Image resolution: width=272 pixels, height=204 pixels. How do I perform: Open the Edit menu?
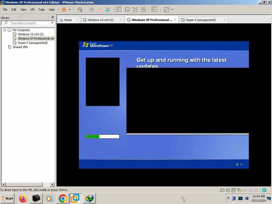click(14, 10)
